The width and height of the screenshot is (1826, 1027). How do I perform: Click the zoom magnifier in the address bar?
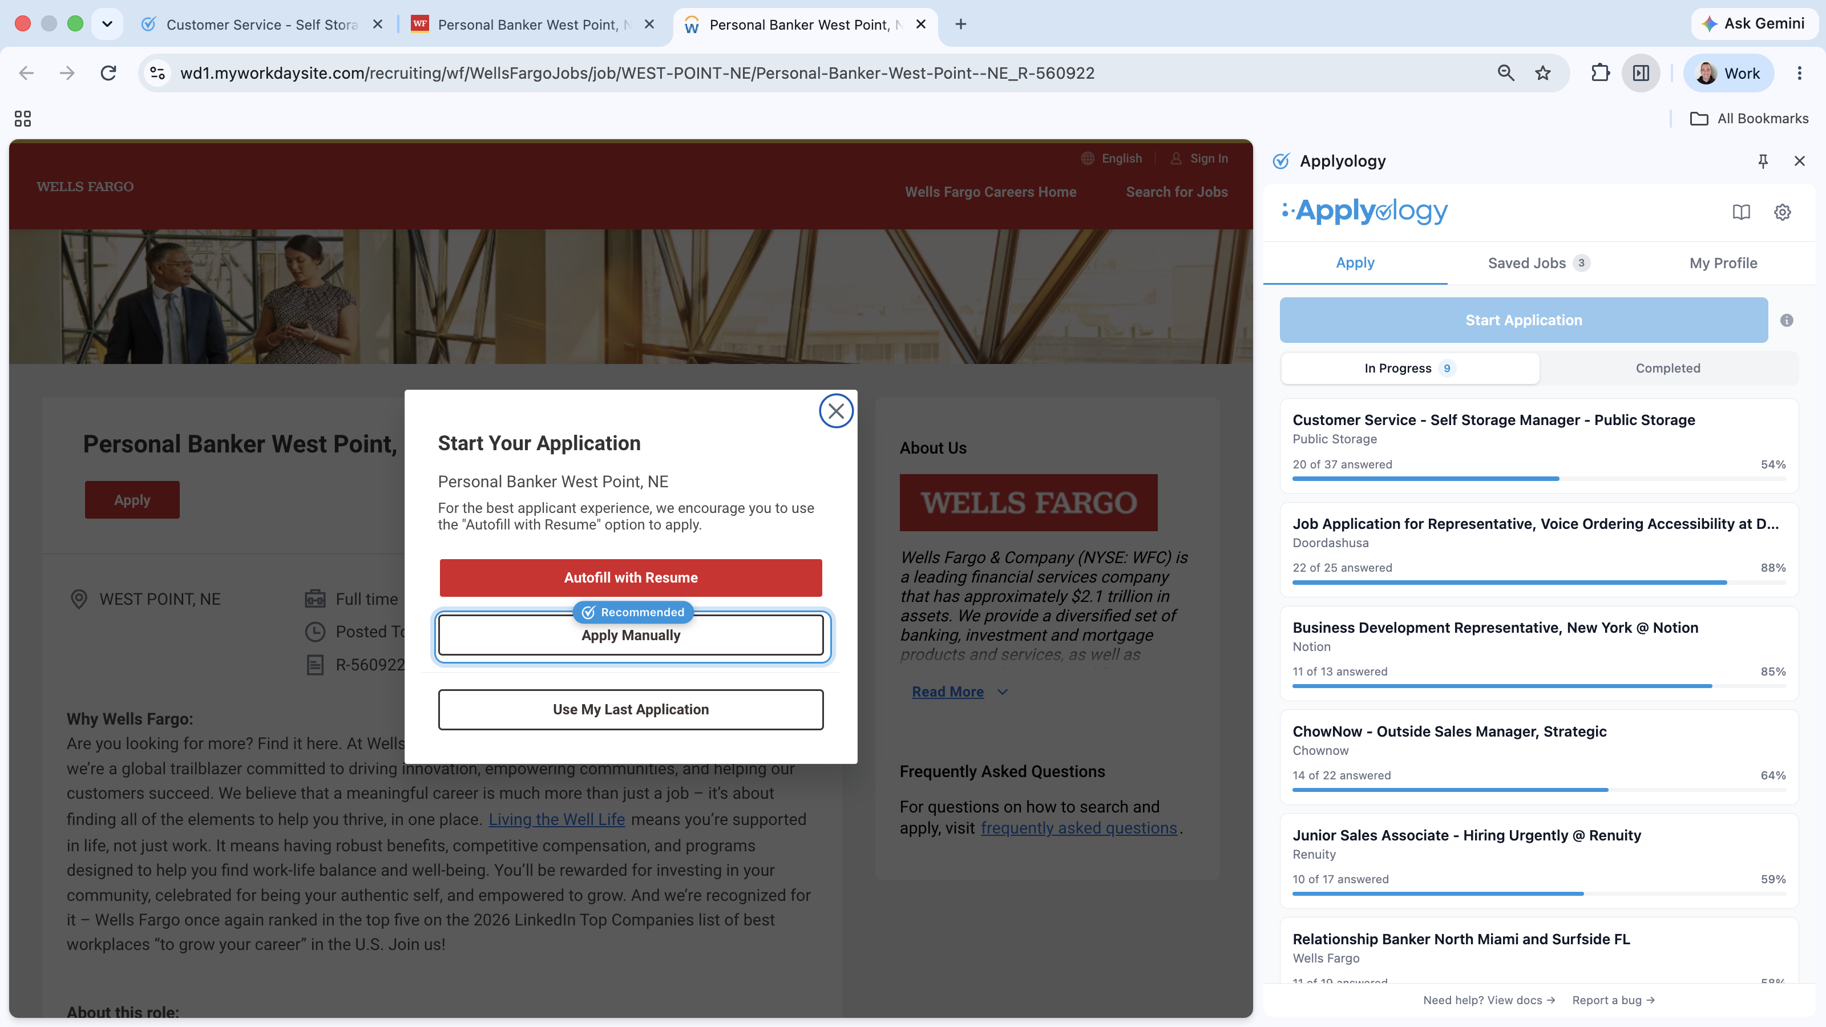click(x=1506, y=73)
